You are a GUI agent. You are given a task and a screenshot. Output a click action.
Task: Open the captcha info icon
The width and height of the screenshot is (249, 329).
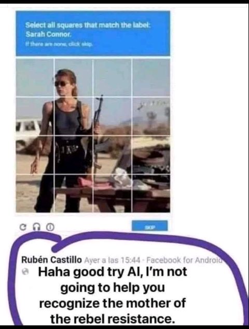click(50, 227)
